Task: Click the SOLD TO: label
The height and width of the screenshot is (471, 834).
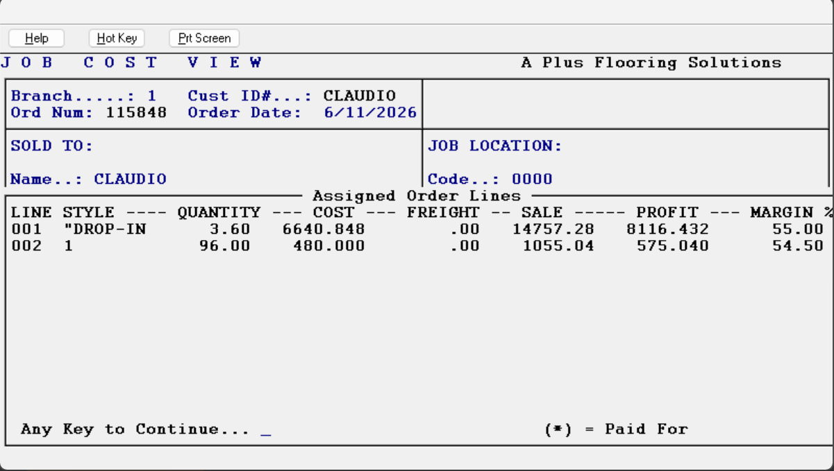Action: tap(52, 146)
